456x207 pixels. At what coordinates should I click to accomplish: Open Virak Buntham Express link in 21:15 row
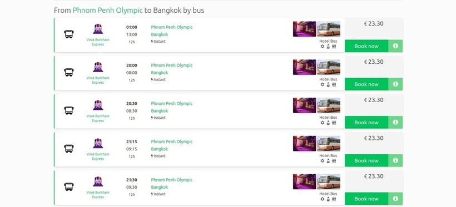tap(98, 156)
